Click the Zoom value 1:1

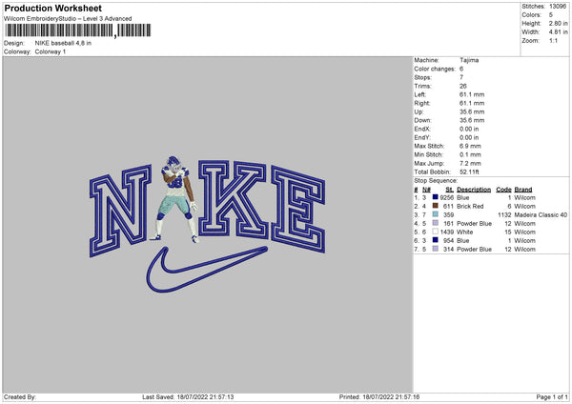tap(553, 40)
